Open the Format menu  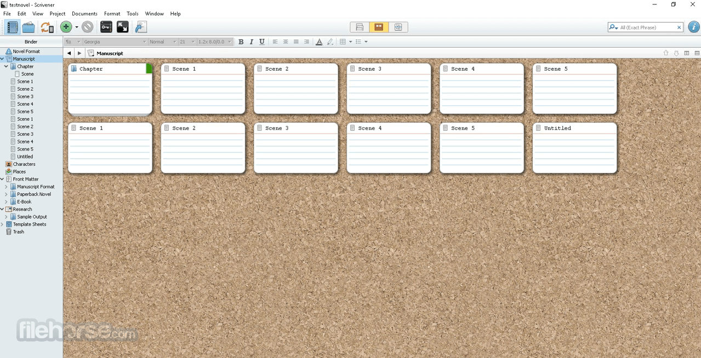click(x=112, y=14)
